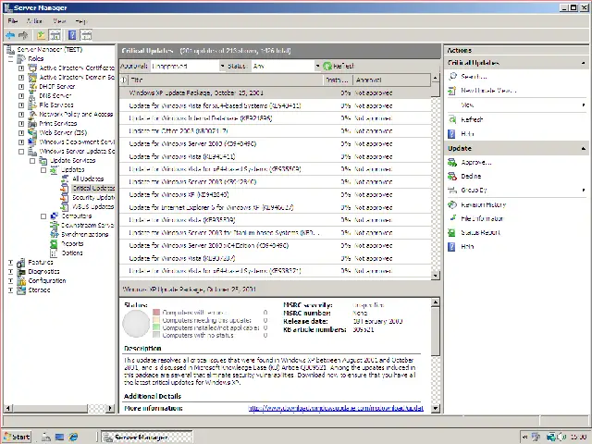Click the Status Report icon
Viewport: 592px width, 444px height.
[452, 232]
